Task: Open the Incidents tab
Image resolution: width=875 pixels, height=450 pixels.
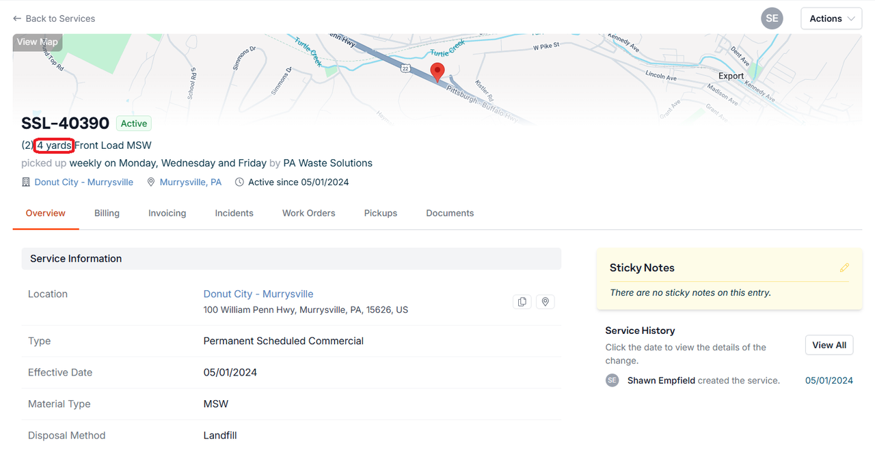Action: (x=234, y=213)
